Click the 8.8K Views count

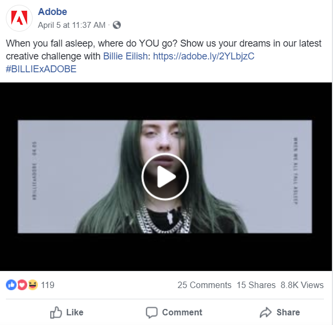(302, 285)
